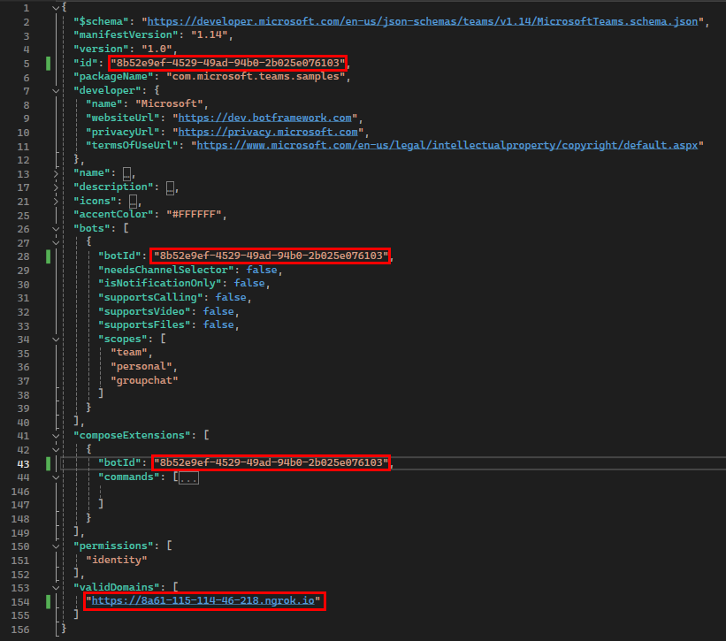This screenshot has height=641, width=726.
Task: Click line number 5 in the gutter
Action: pos(27,64)
